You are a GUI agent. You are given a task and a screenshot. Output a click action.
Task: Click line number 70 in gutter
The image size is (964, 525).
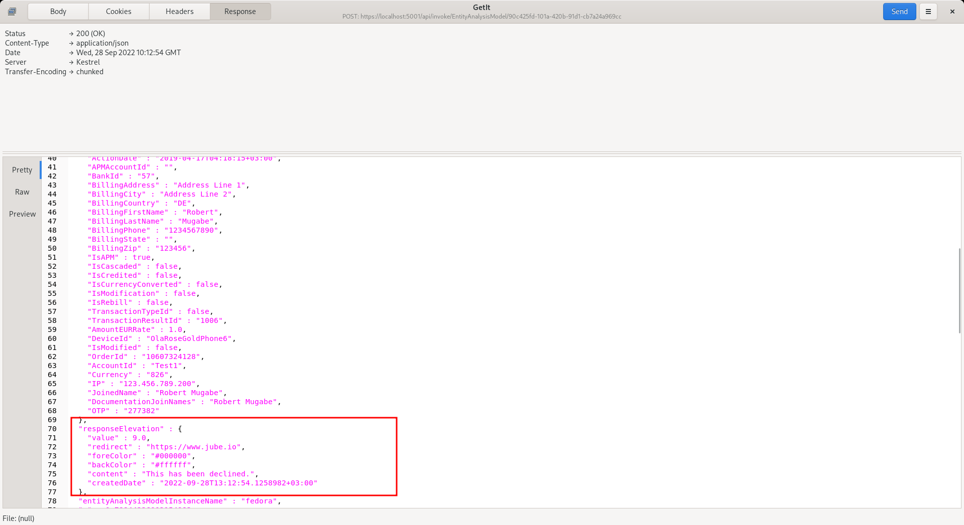[x=52, y=429]
